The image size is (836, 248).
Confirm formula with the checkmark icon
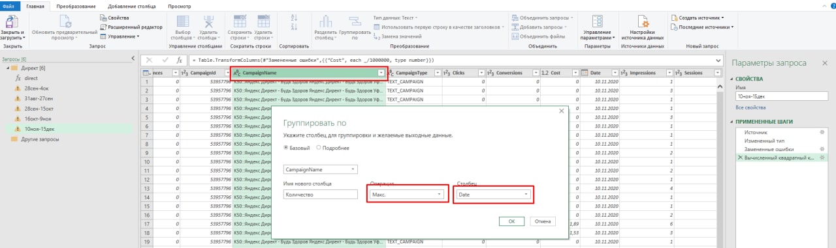pyautogui.click(x=165, y=60)
